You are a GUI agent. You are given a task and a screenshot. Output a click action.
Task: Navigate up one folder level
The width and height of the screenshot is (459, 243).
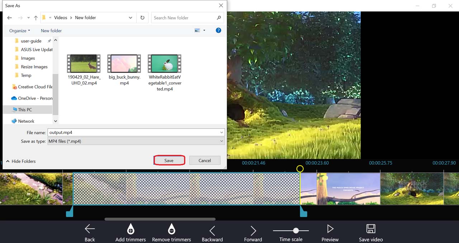[36, 18]
